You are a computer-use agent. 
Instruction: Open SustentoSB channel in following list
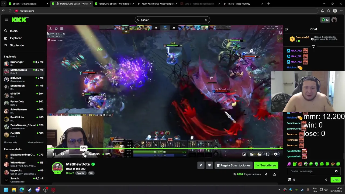(x=24, y=87)
